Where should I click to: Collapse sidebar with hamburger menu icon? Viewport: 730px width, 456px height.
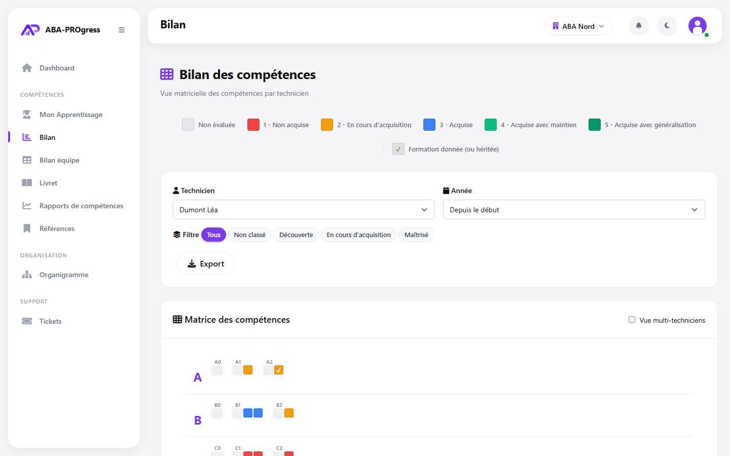tap(122, 30)
